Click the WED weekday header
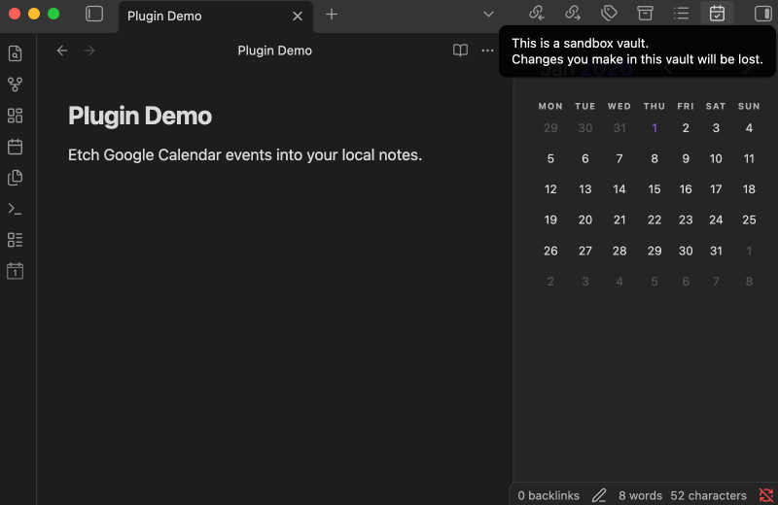The width and height of the screenshot is (778, 505). (619, 106)
